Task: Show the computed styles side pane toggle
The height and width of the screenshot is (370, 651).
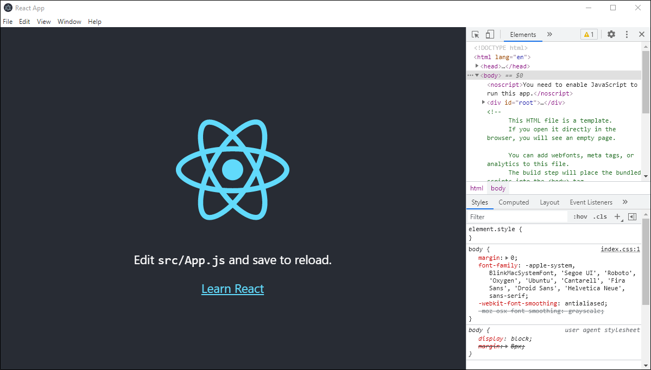Action: (x=631, y=216)
